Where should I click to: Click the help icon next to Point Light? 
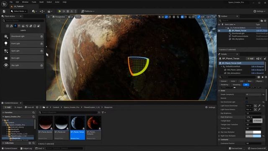[x=41, y=44]
